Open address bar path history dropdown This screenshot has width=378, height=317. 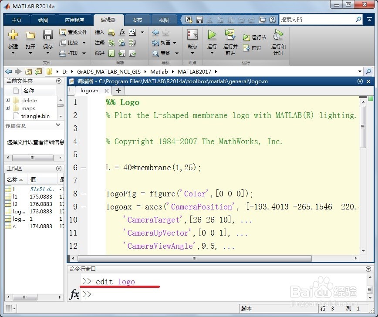360,71
